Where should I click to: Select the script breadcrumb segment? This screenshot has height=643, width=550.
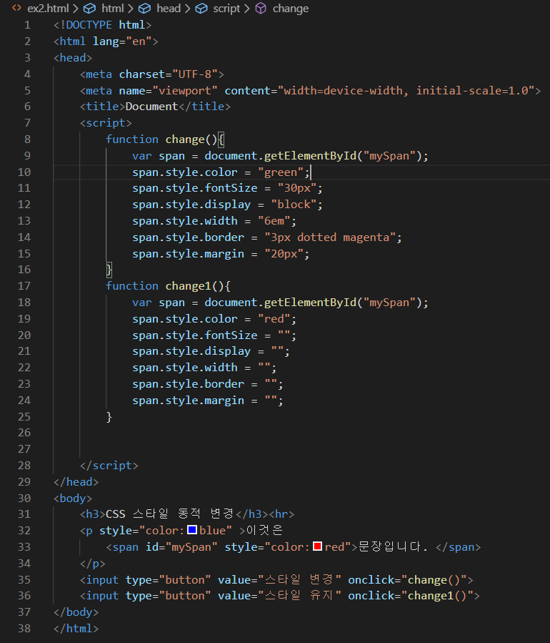(226, 8)
